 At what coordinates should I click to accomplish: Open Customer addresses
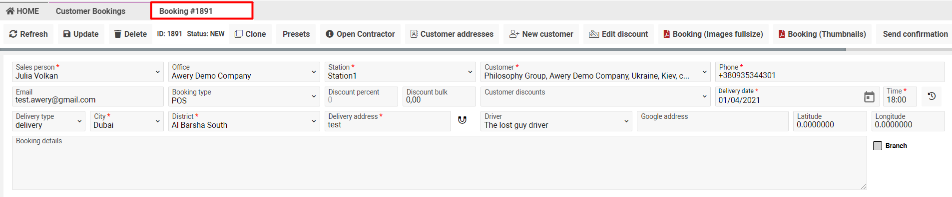click(x=452, y=34)
